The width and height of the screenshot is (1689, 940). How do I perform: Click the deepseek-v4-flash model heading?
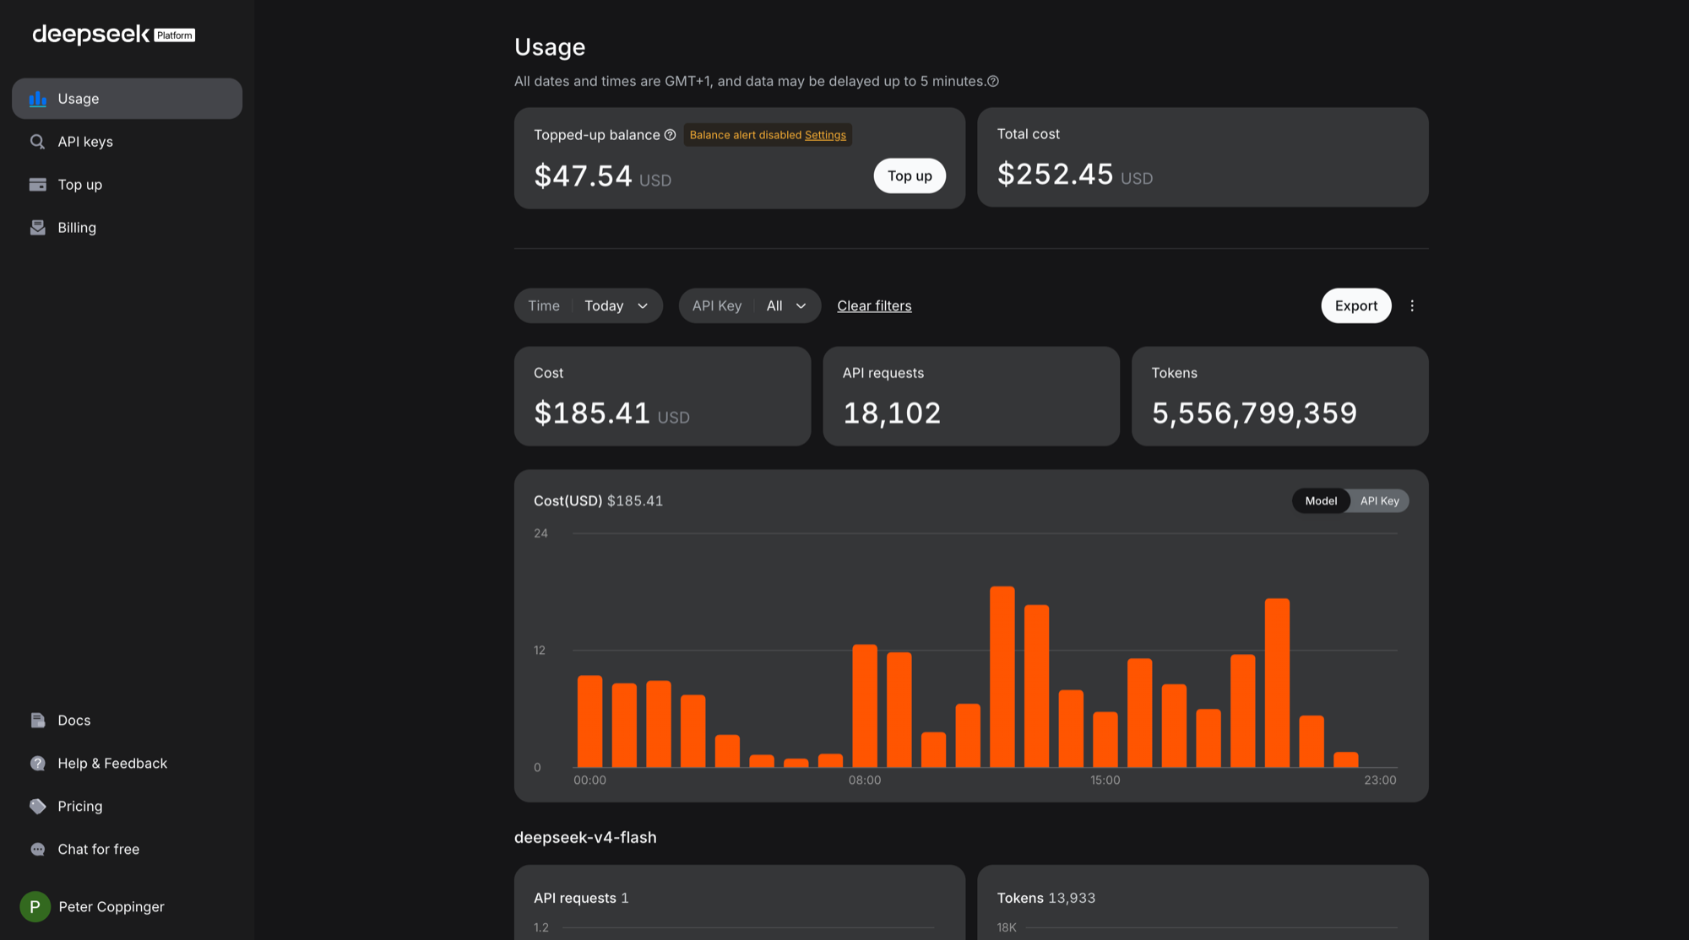tap(585, 838)
